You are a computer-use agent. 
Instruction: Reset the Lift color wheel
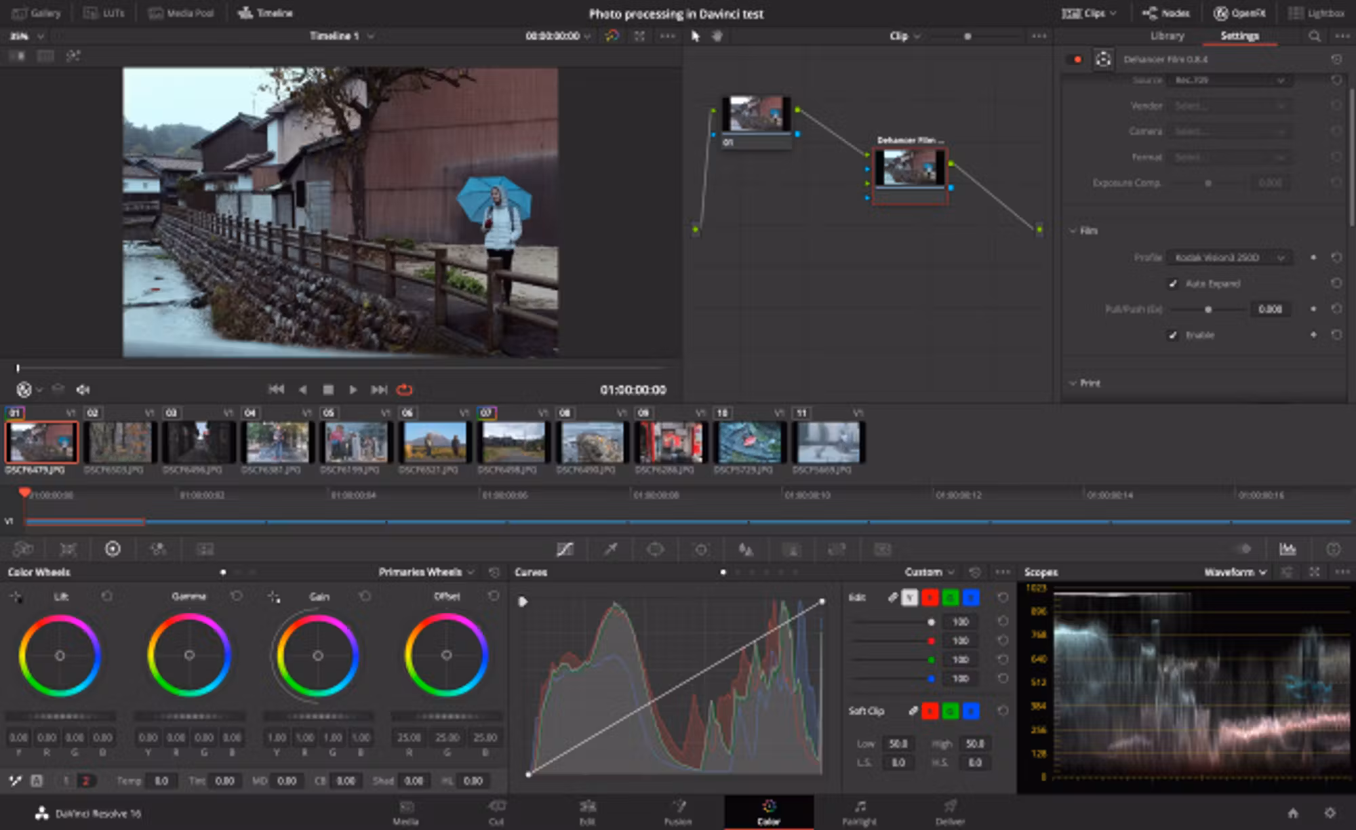pyautogui.click(x=106, y=596)
